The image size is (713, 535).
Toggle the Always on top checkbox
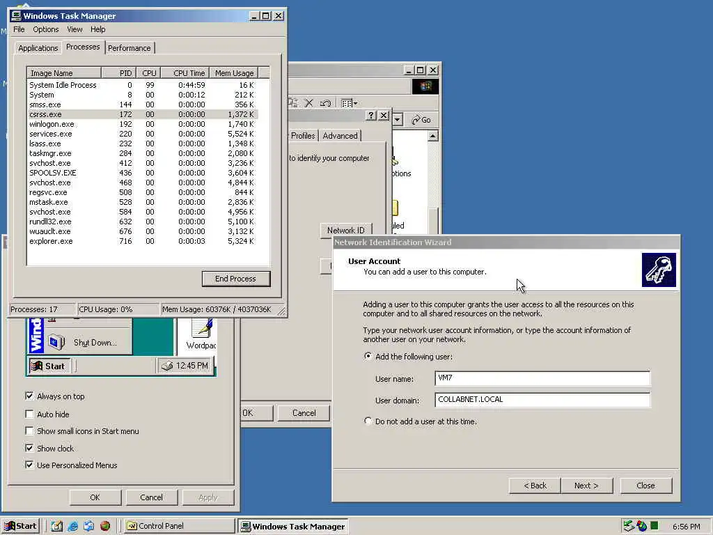(x=29, y=396)
